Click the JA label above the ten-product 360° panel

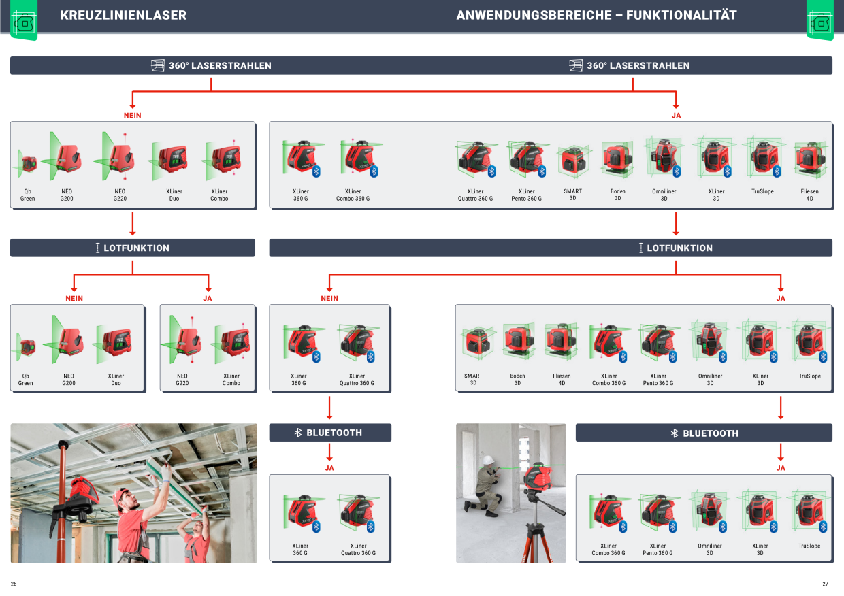click(x=676, y=115)
